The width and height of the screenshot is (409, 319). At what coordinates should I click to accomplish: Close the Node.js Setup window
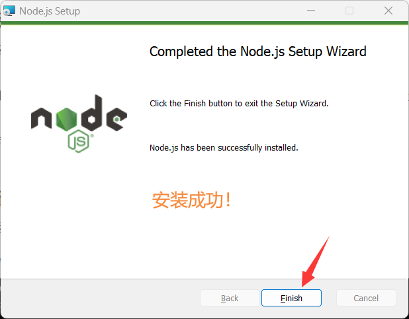[388, 11]
